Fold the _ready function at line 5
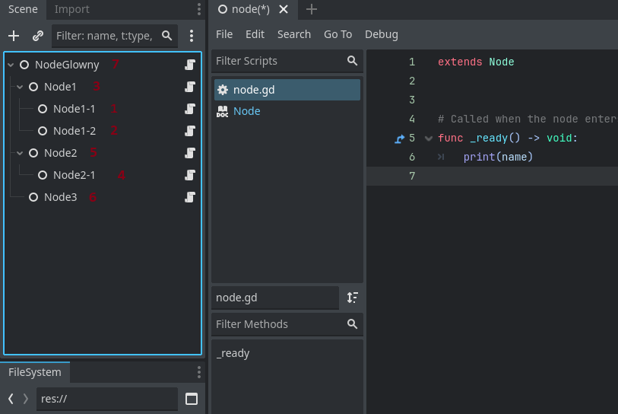The width and height of the screenshot is (618, 414). click(429, 139)
